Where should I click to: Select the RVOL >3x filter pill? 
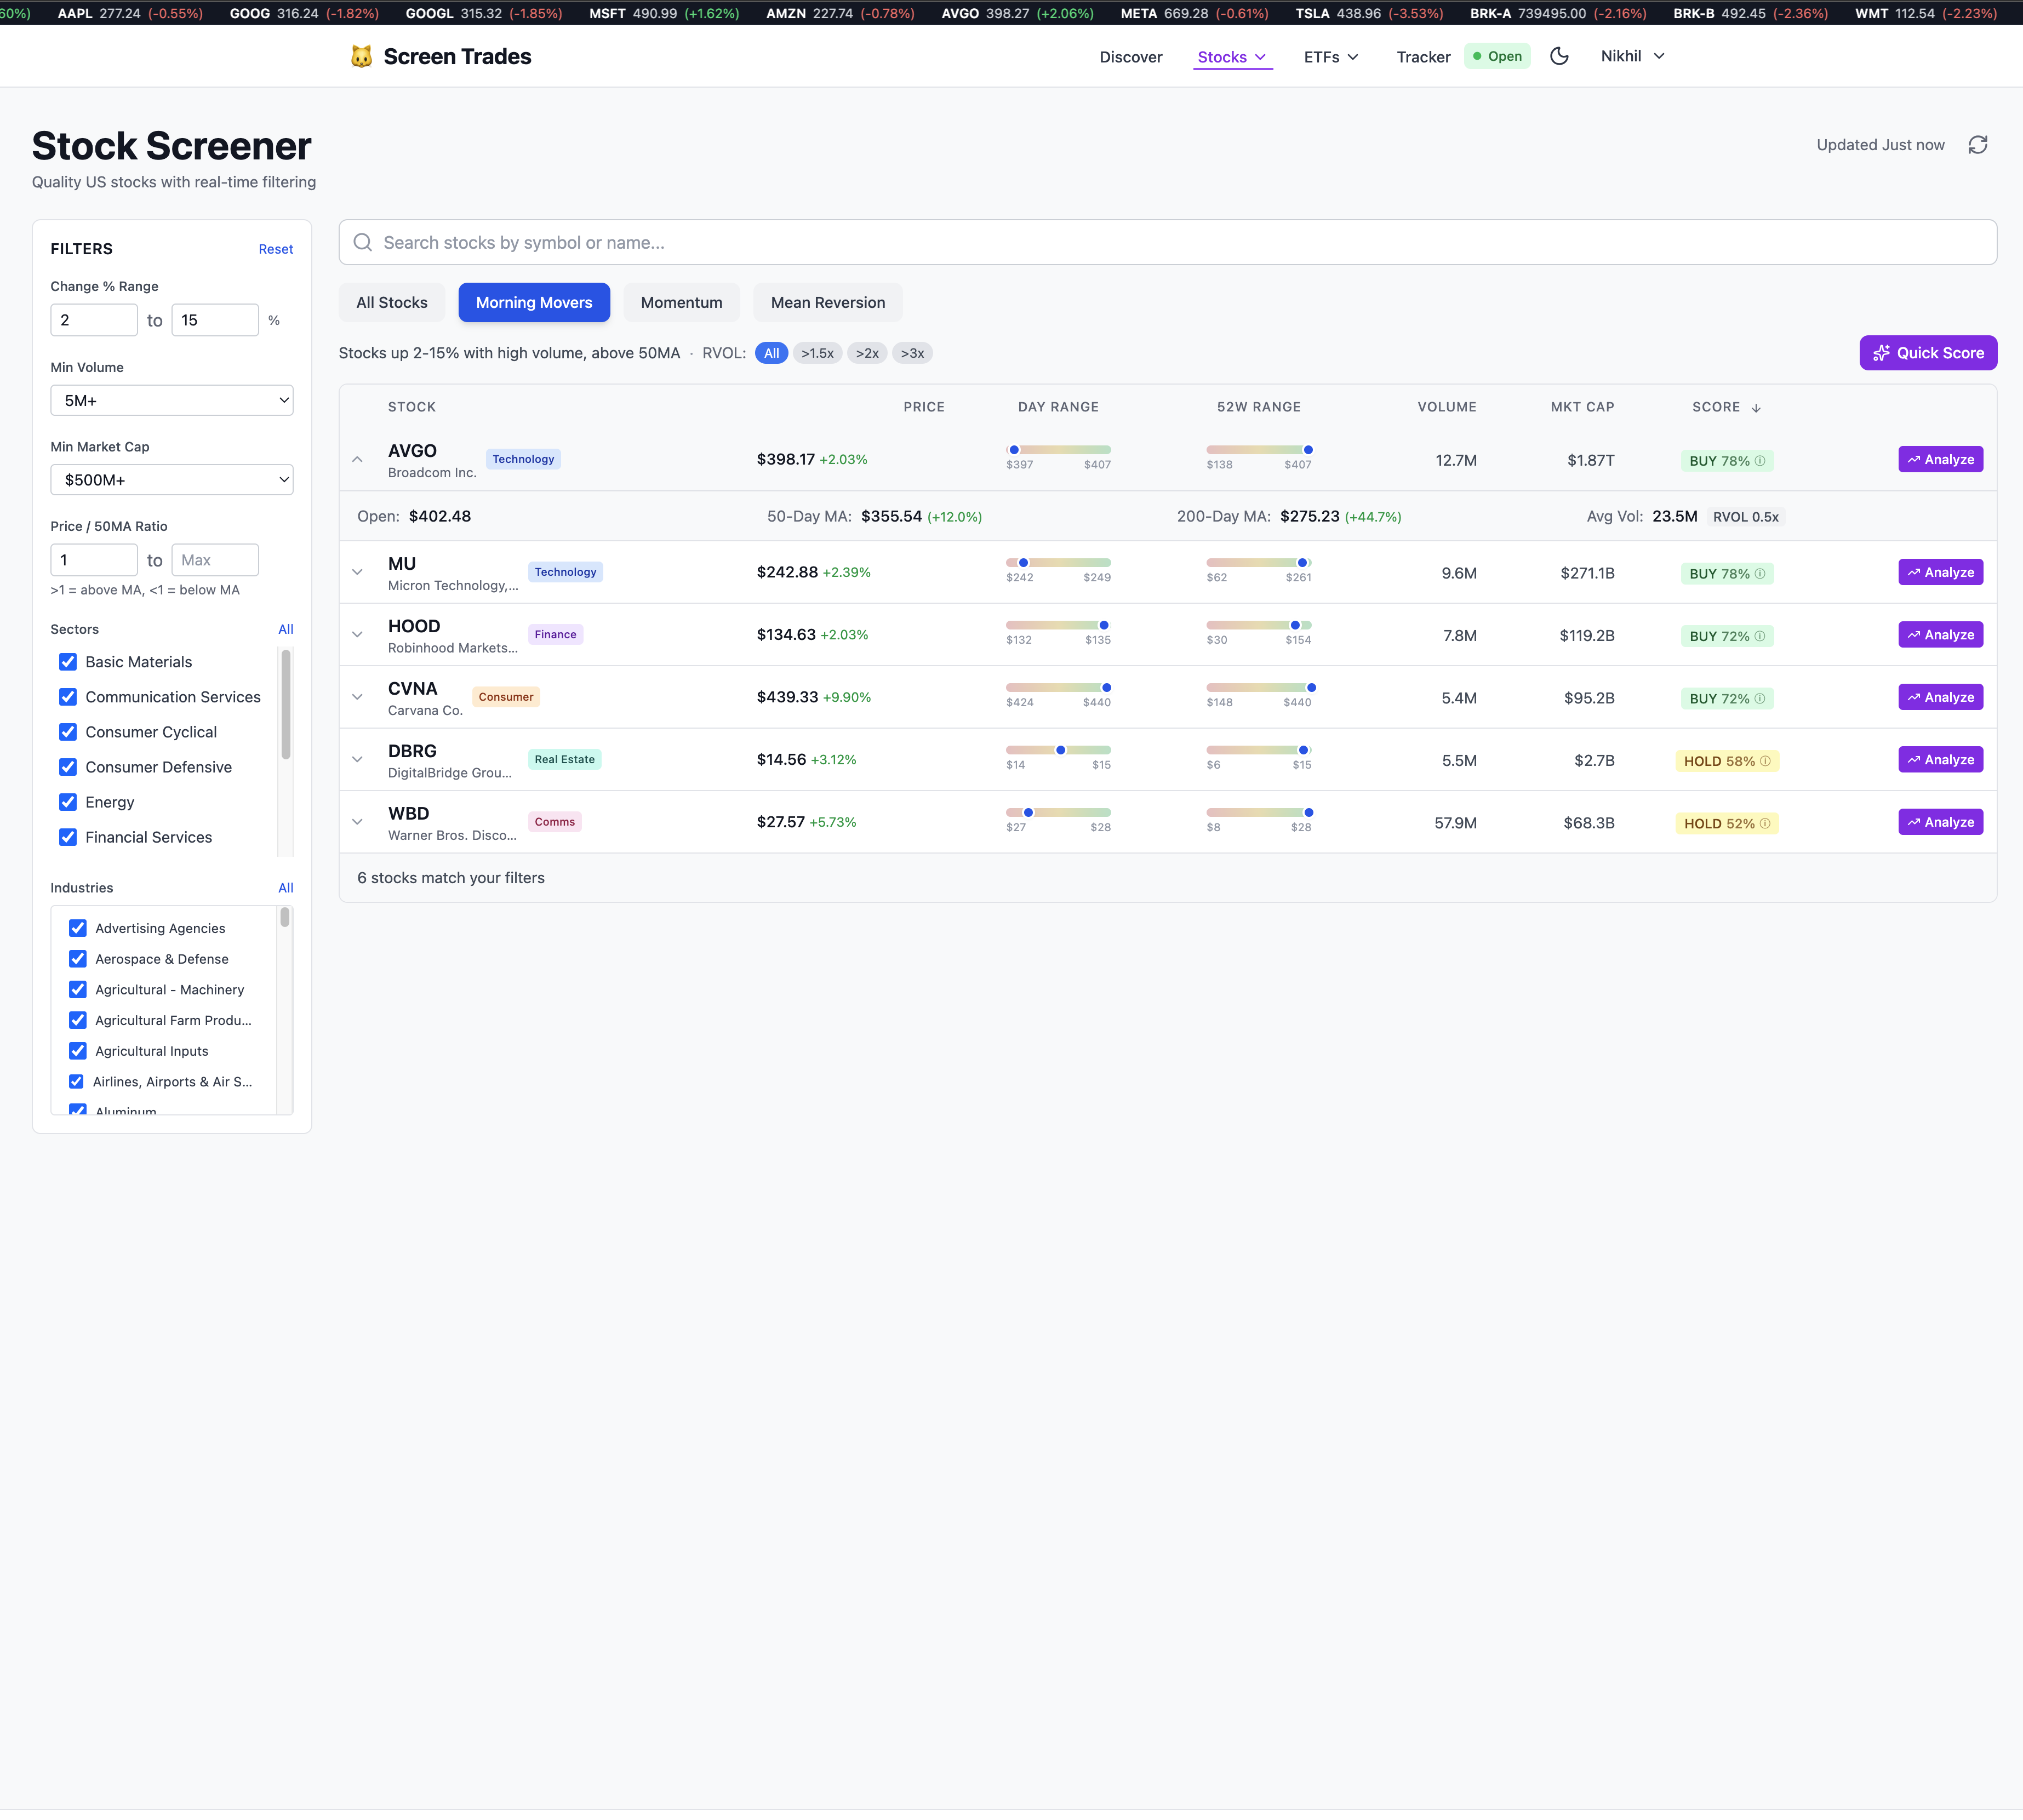pyautogui.click(x=912, y=353)
